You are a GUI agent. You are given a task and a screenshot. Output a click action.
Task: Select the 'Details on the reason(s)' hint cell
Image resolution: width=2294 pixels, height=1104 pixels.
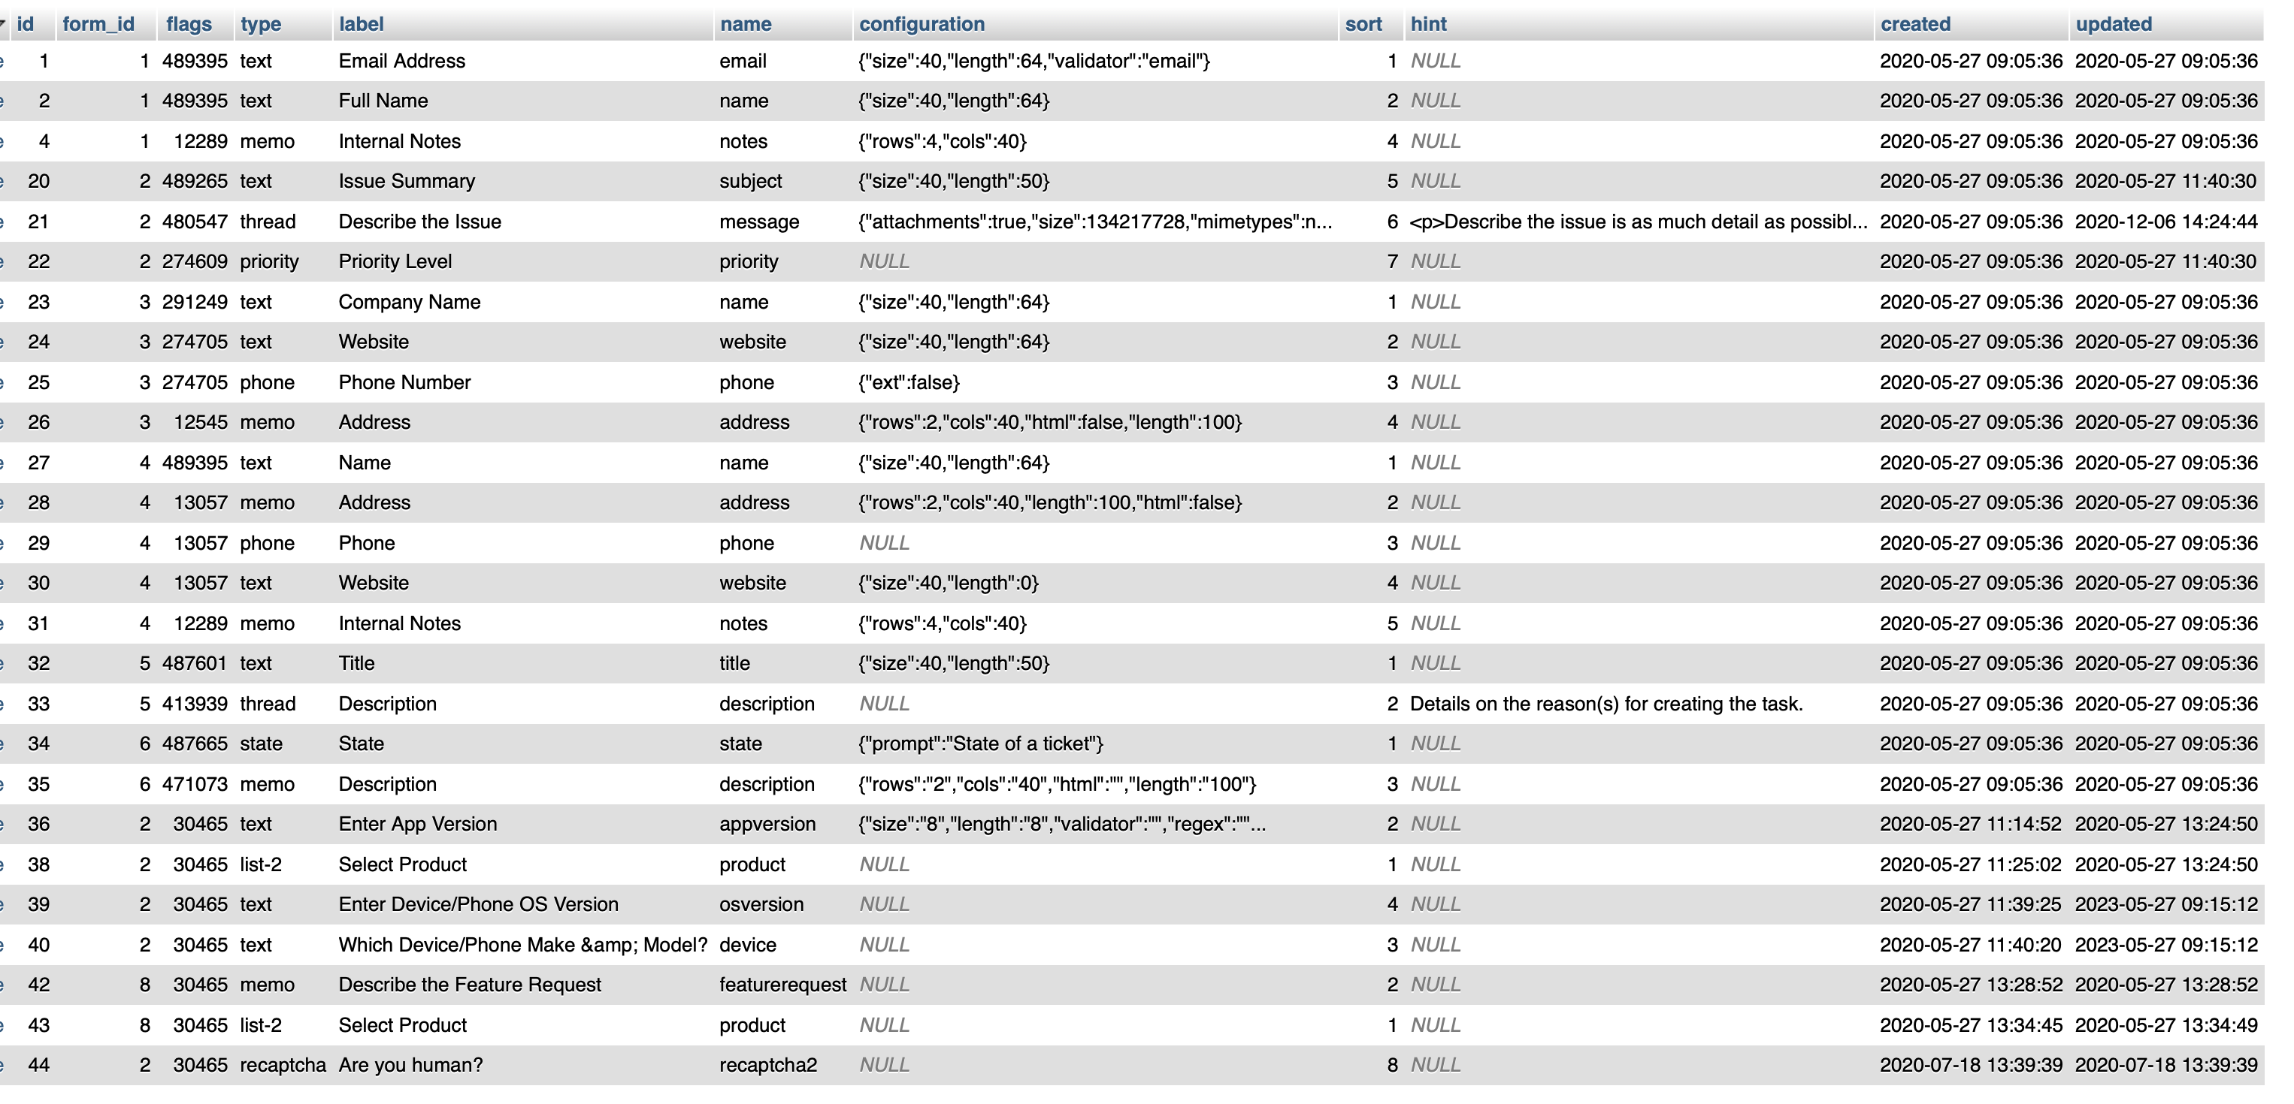coord(1606,704)
